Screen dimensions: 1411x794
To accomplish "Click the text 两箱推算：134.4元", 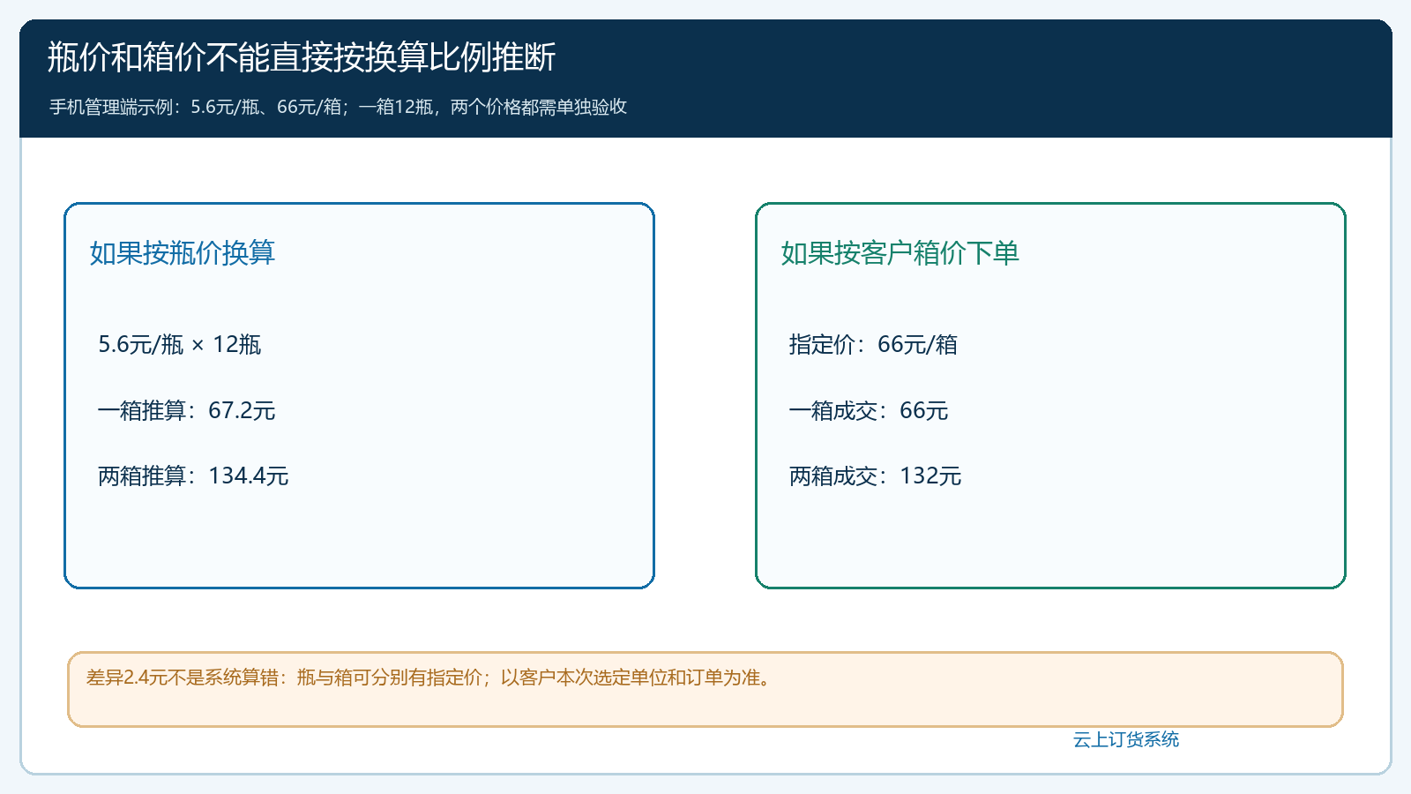I will [193, 476].
